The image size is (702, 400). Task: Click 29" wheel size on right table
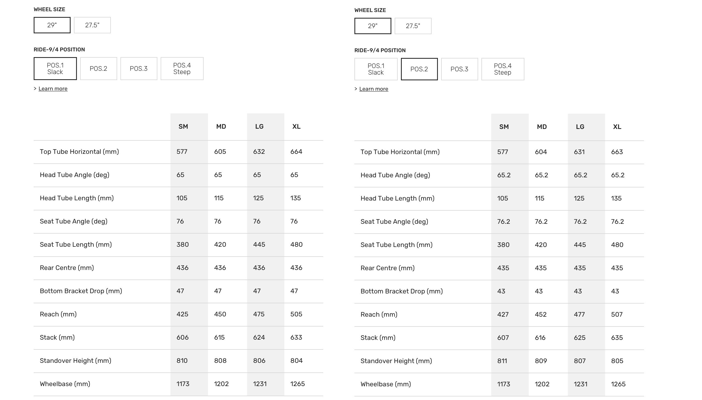(x=373, y=25)
